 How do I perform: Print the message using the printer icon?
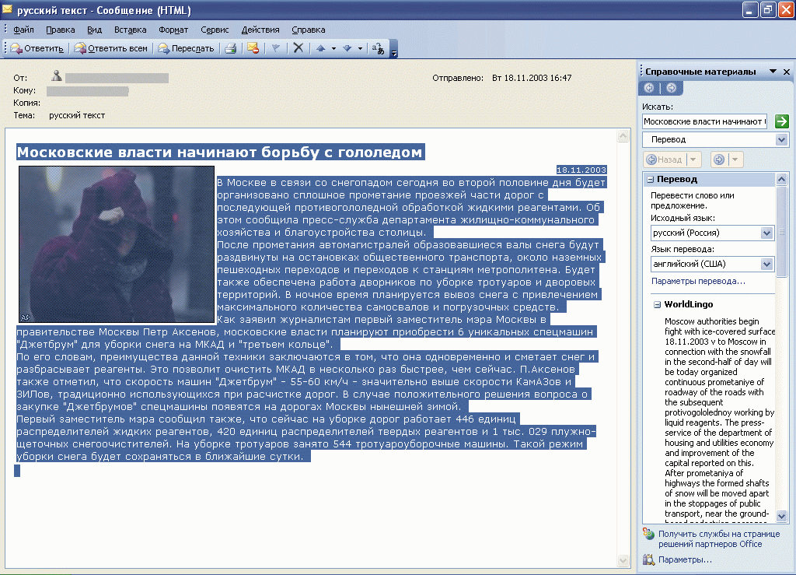(x=230, y=48)
